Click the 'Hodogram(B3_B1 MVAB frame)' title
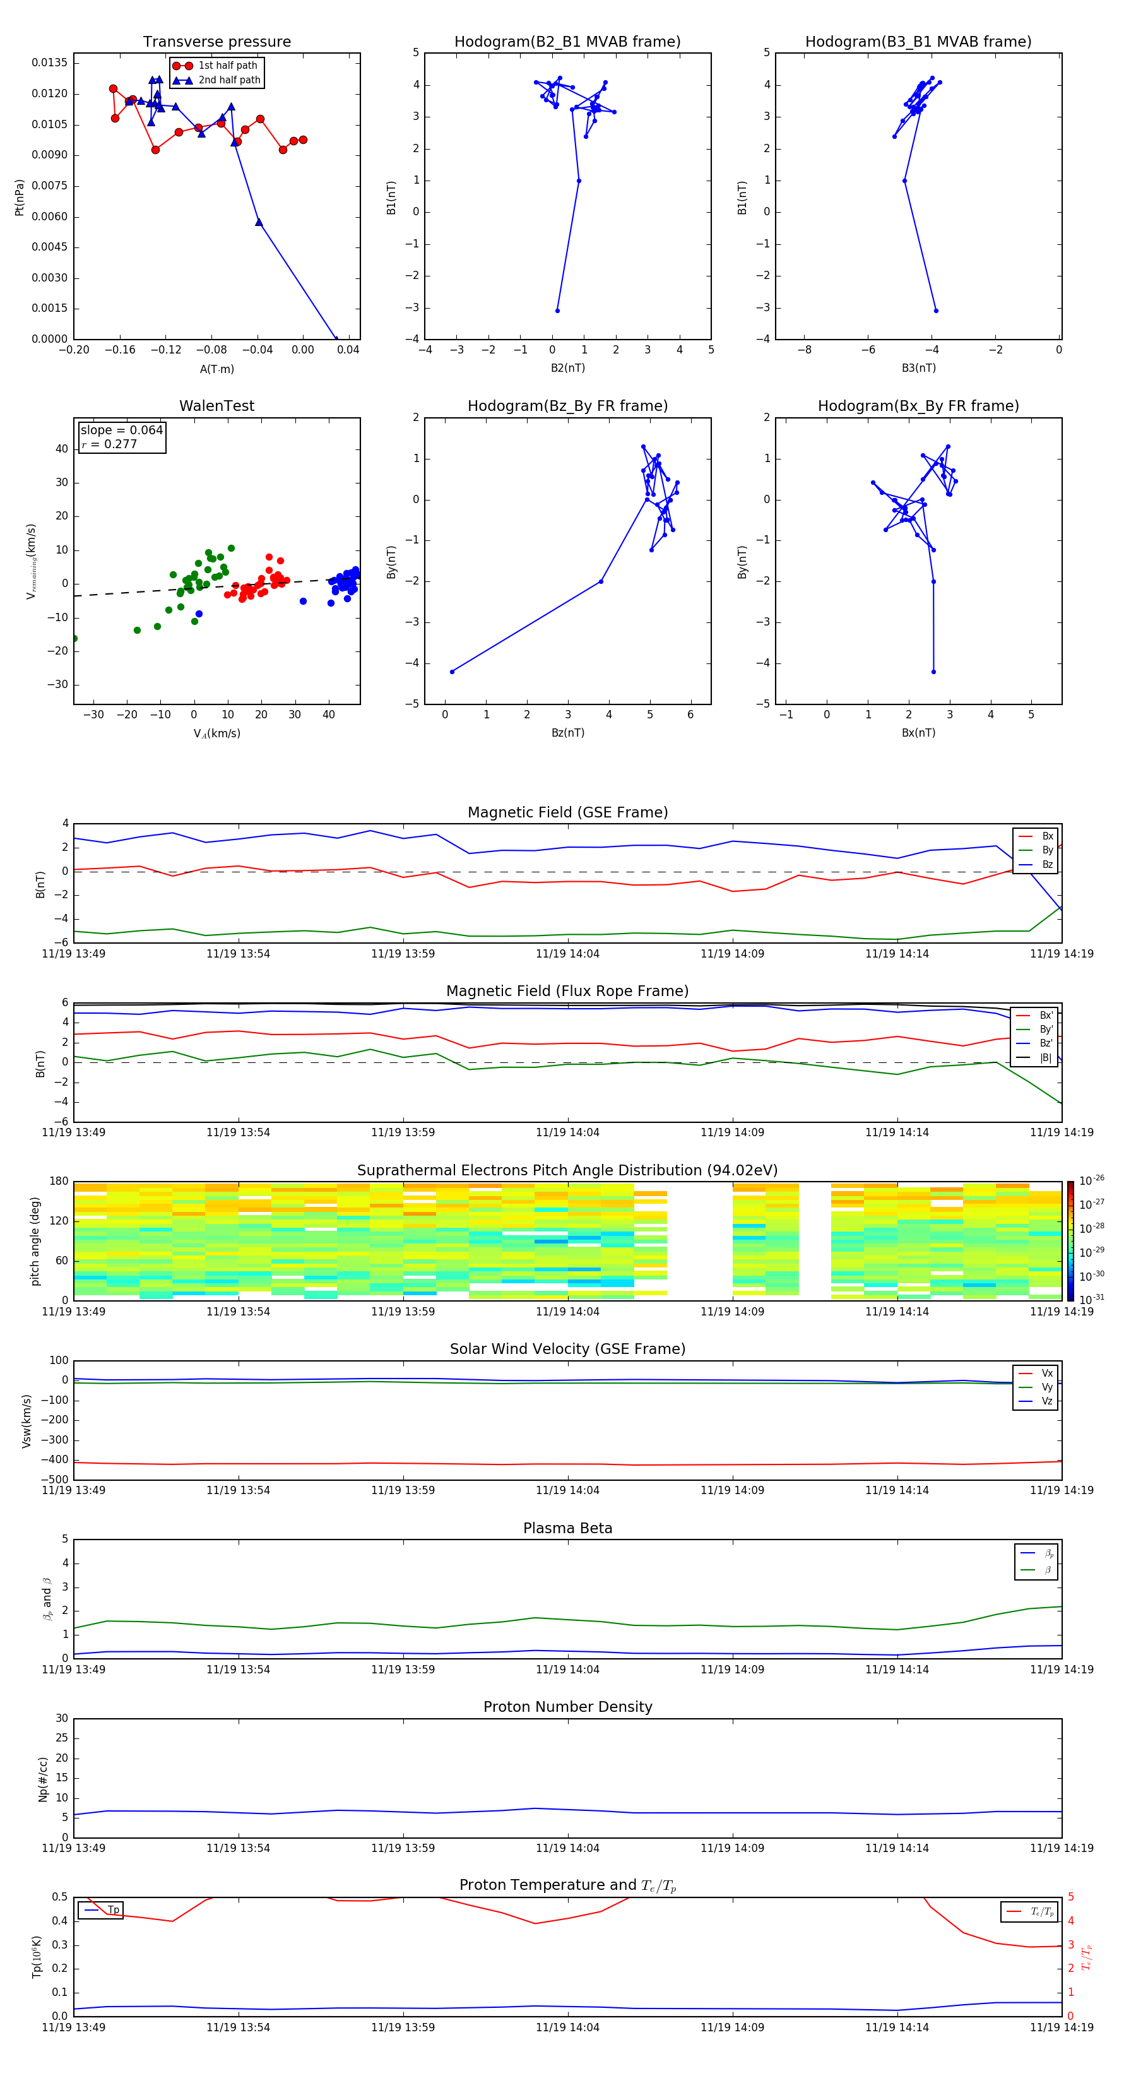Screen dimensions: 1136x2083 (x=918, y=42)
